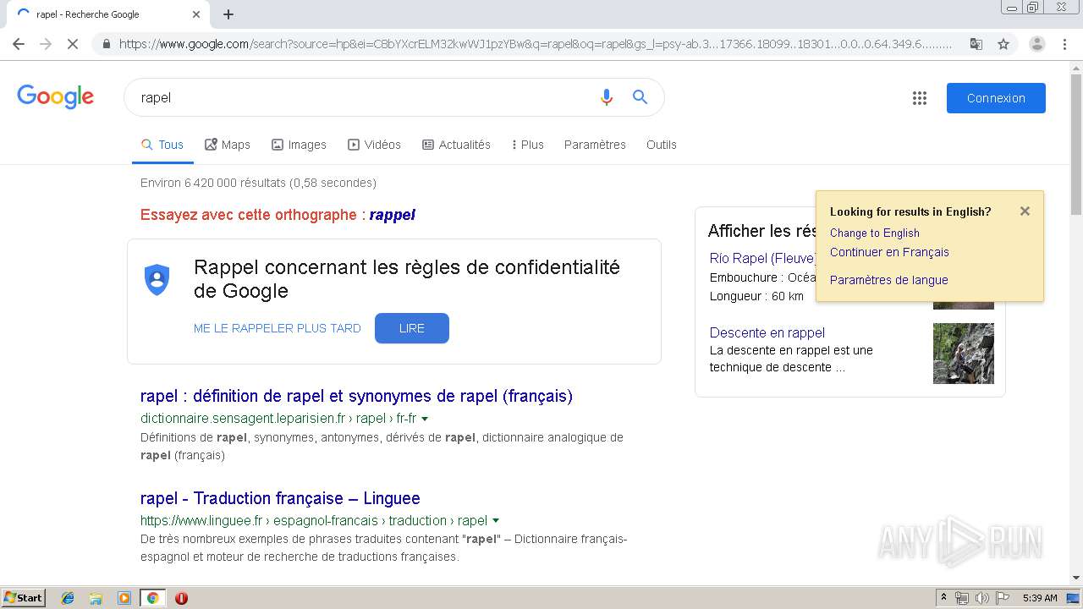
Task: Open the Chrome three-dot menu
Action: tap(1064, 44)
